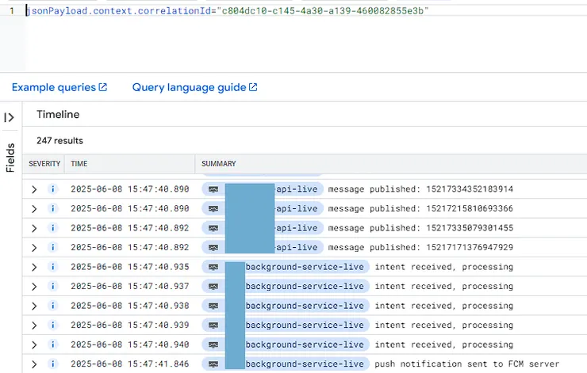Click the SEVERITY column header

tap(44, 164)
